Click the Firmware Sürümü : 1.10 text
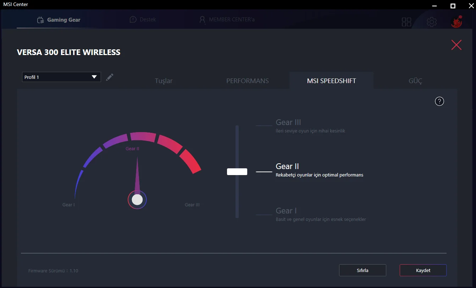476x288 pixels. coord(53,271)
